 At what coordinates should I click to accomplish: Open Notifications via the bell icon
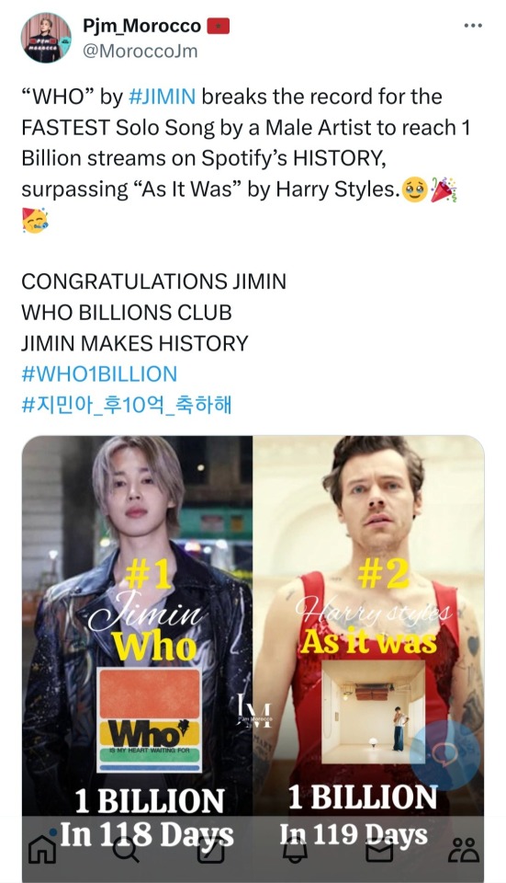pyautogui.click(x=294, y=850)
